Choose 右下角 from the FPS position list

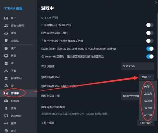point(148,108)
